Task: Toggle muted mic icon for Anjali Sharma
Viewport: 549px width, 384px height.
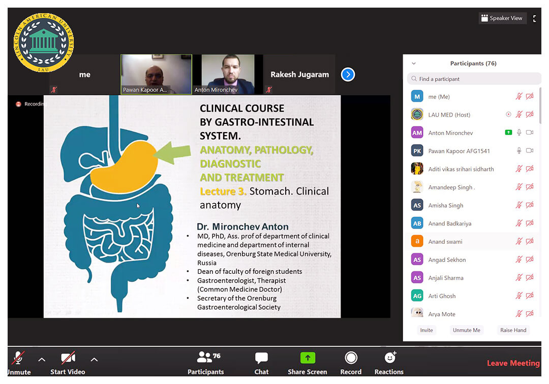Action: point(519,277)
